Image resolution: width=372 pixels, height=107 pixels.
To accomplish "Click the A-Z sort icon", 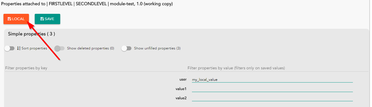I will pyautogui.click(x=19, y=48).
